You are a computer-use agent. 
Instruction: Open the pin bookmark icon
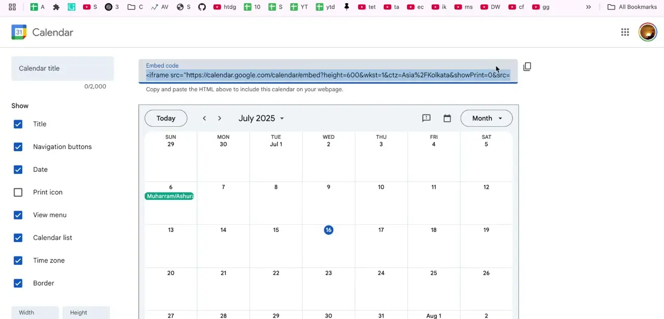pos(347,7)
